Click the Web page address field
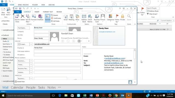The width and height of the screenshot is (175, 98). tap(57, 51)
